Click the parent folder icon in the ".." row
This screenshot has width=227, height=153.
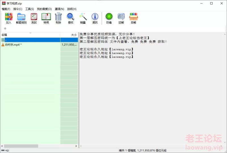click(x=3, y=40)
